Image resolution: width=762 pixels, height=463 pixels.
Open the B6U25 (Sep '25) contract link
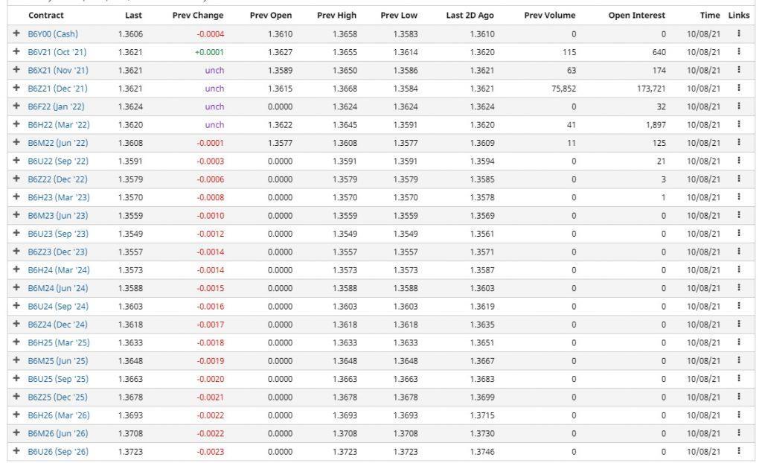[58, 379]
